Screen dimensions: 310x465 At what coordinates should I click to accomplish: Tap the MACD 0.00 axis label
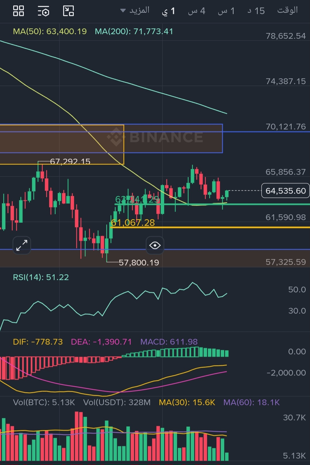297,351
